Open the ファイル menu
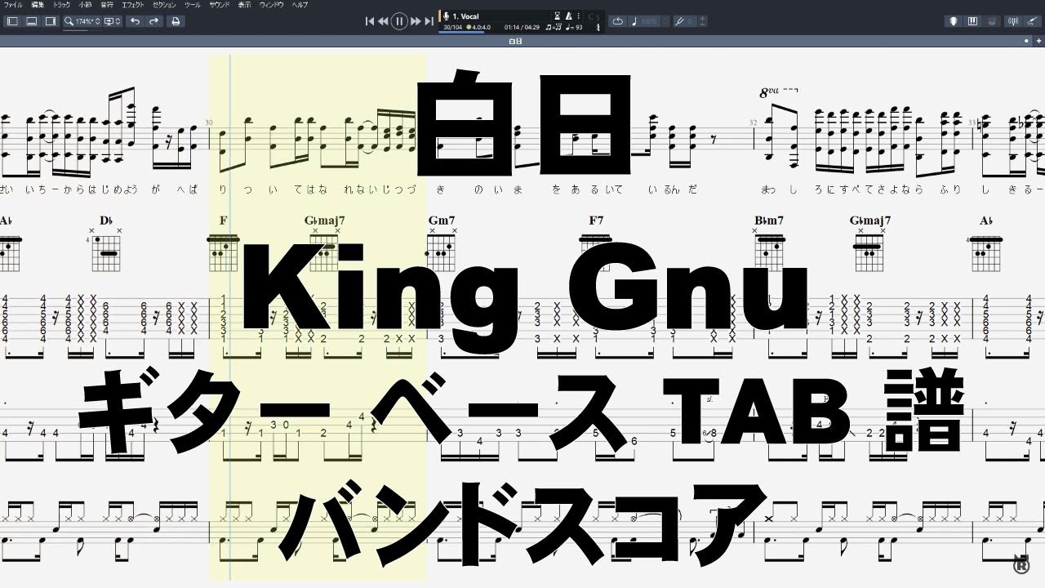The image size is (1045, 588). 13,5
